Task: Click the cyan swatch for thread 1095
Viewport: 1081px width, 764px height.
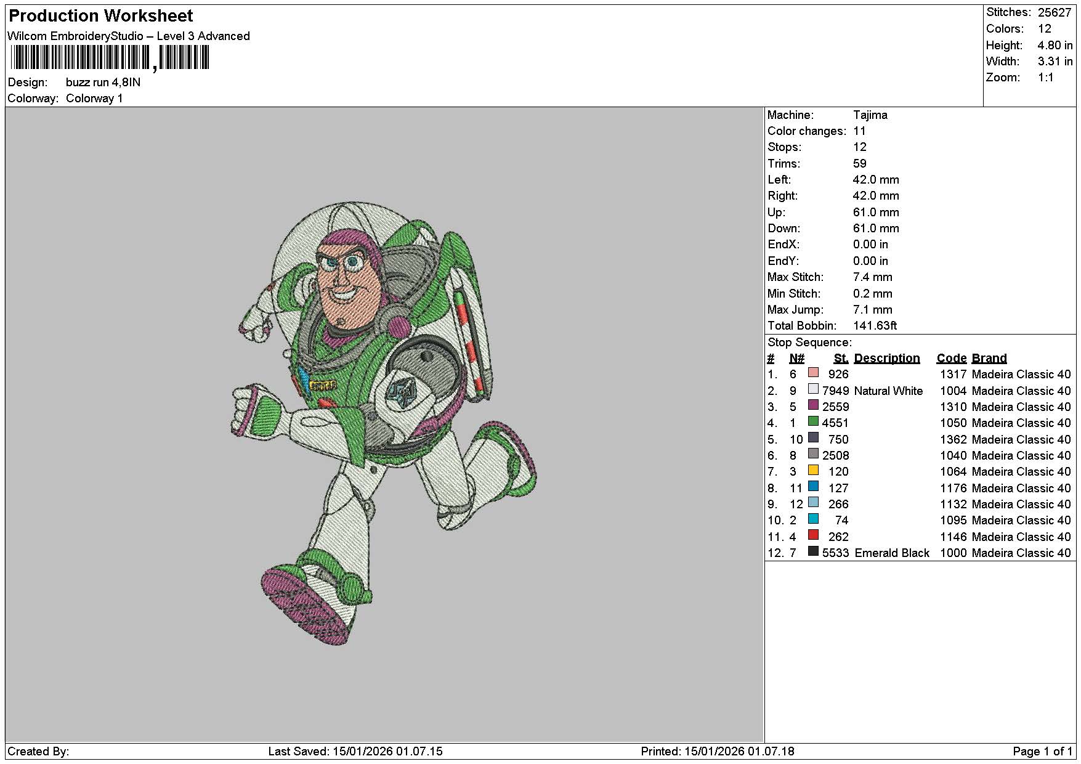Action: click(813, 519)
